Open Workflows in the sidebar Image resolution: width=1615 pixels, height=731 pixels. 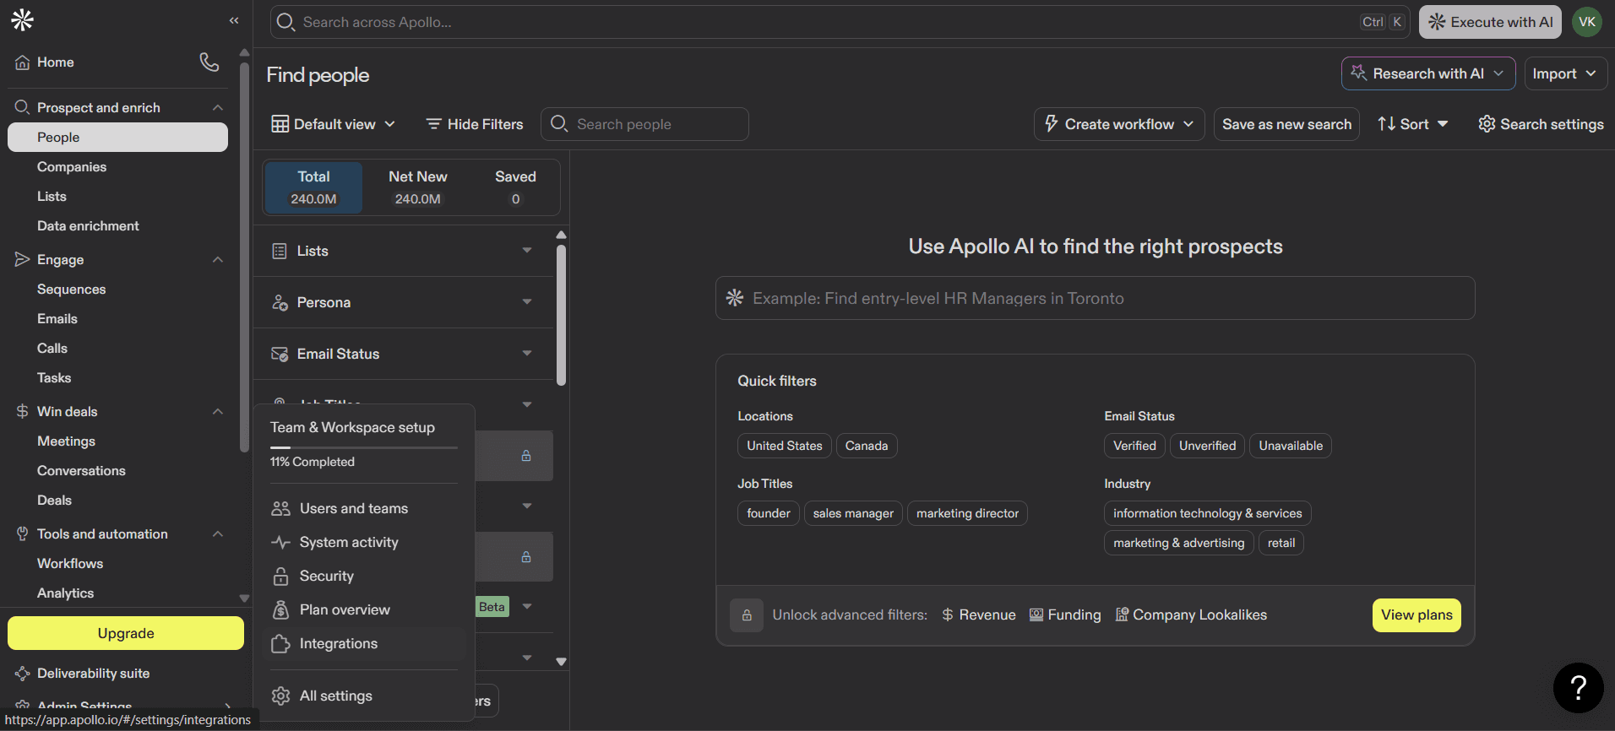tap(70, 564)
